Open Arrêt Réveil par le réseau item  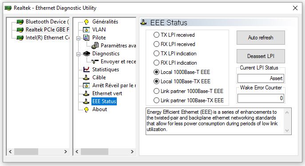coord(114,85)
